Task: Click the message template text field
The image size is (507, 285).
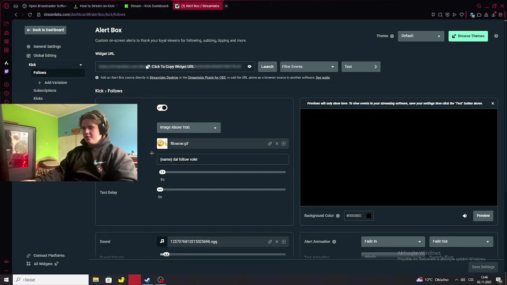Action: coord(223,160)
